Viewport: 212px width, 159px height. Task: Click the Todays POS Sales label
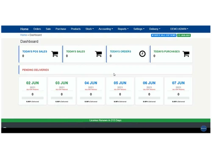(35, 51)
